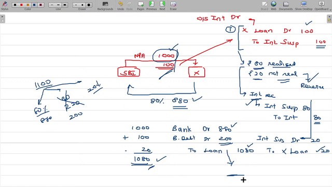Go to the Previous page
The height and width of the screenshot is (187, 332).
(151, 6)
